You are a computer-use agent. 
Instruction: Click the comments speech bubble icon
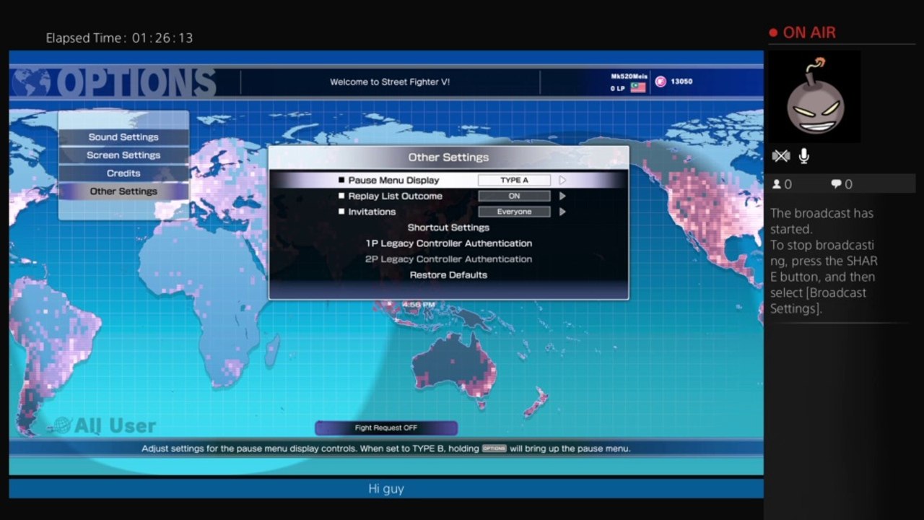point(836,184)
